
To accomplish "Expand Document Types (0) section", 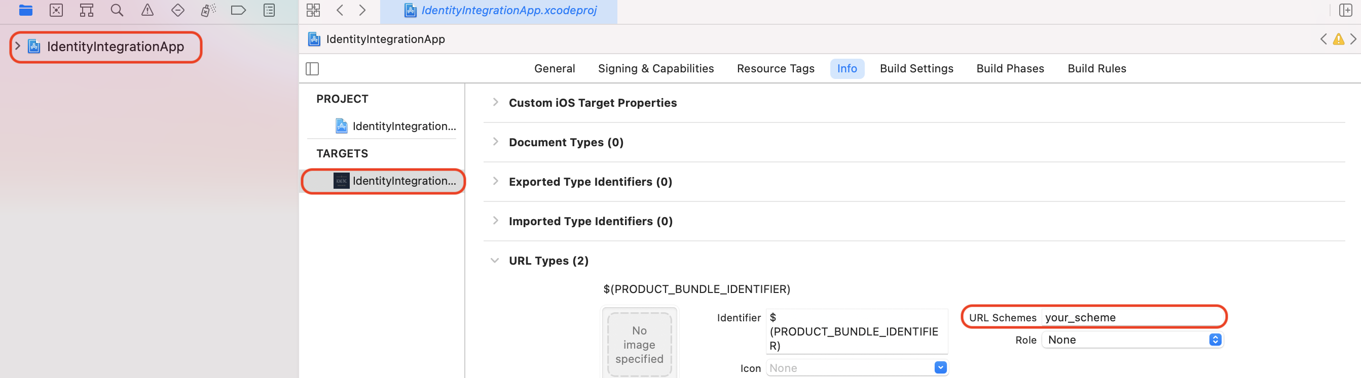I will click(x=495, y=142).
